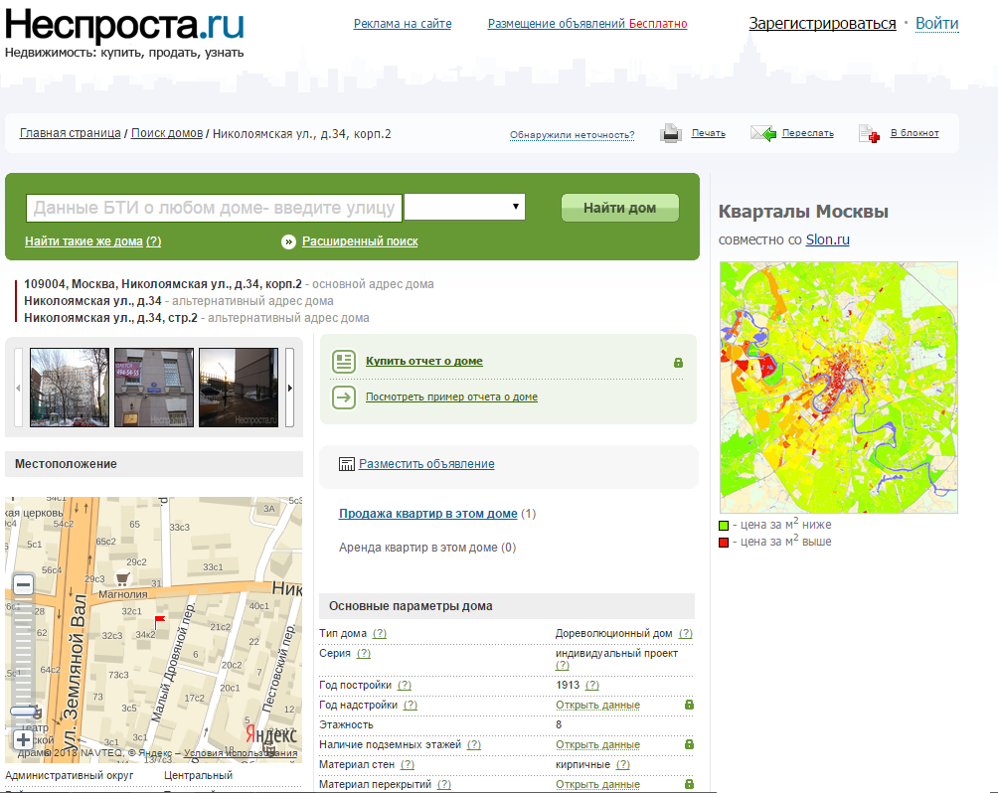Zoom out the map with minus button
This screenshot has width=998, height=793.
24,584
